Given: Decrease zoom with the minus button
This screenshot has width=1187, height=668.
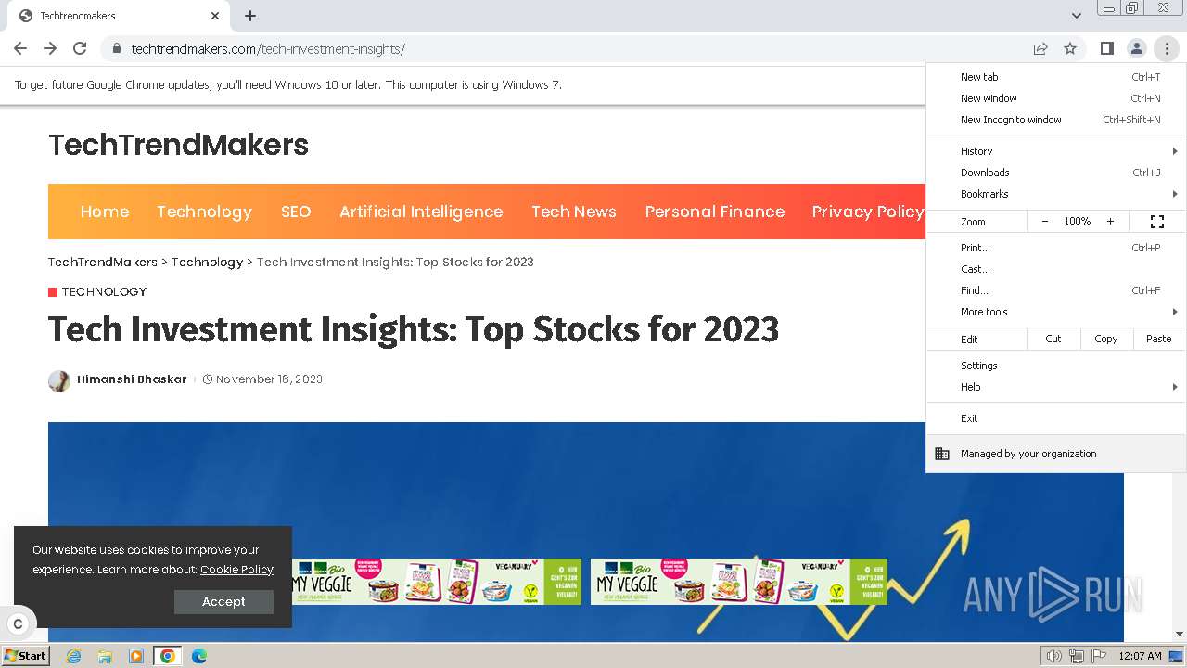Looking at the screenshot, I should coord(1045,221).
